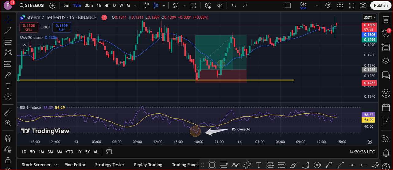Select bars chart style
The width and height of the screenshot is (393, 170).
[146, 6]
